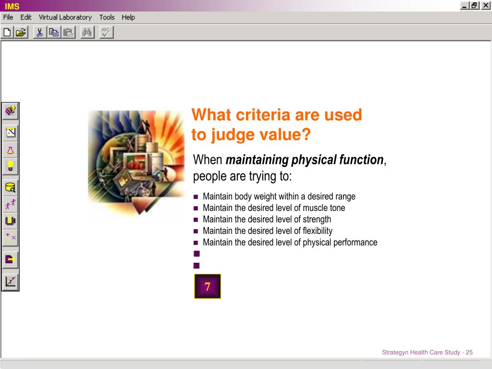This screenshot has height=369, width=492.
Task: Click the Copy icon in toolbar
Action: pos(54,32)
